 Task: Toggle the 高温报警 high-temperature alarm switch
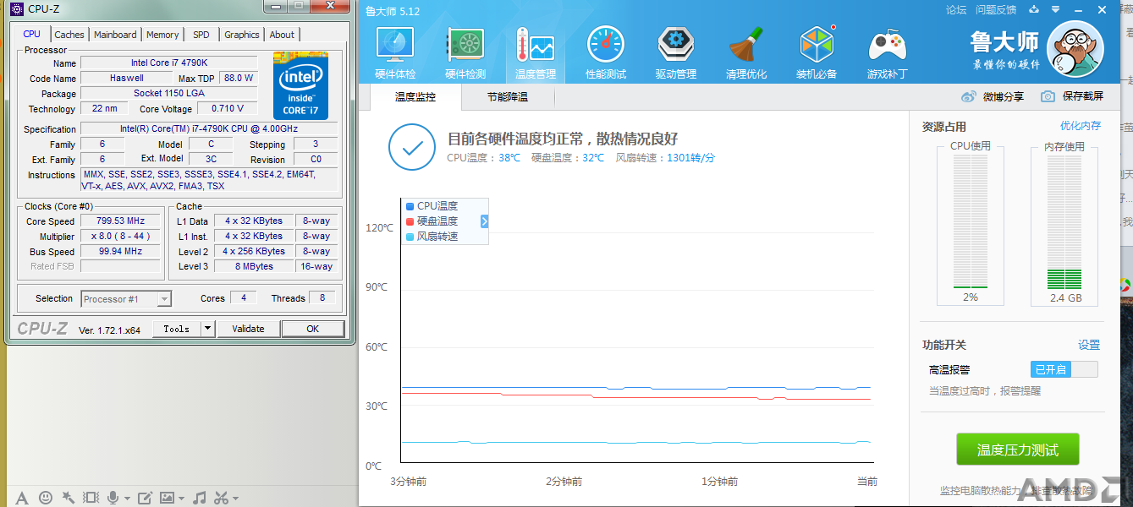tap(1064, 369)
